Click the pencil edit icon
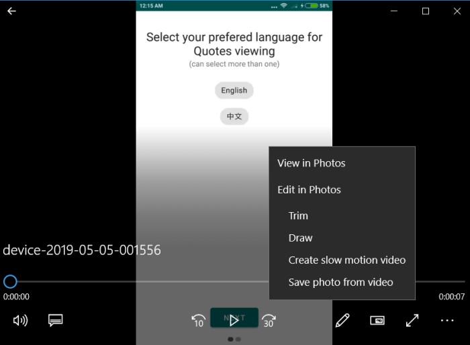 342,320
